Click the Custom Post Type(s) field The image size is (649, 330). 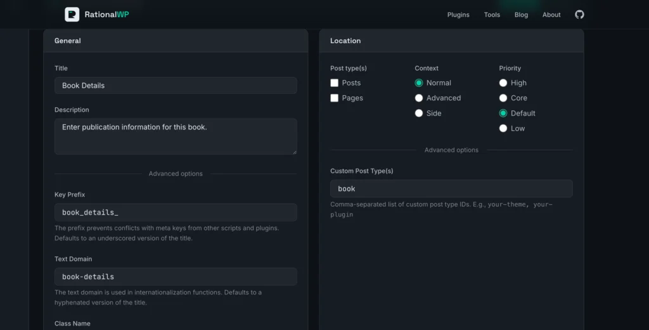click(x=451, y=188)
